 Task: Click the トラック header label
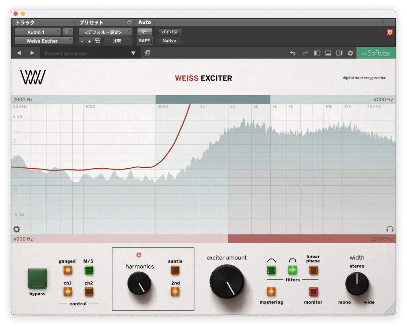(x=25, y=23)
